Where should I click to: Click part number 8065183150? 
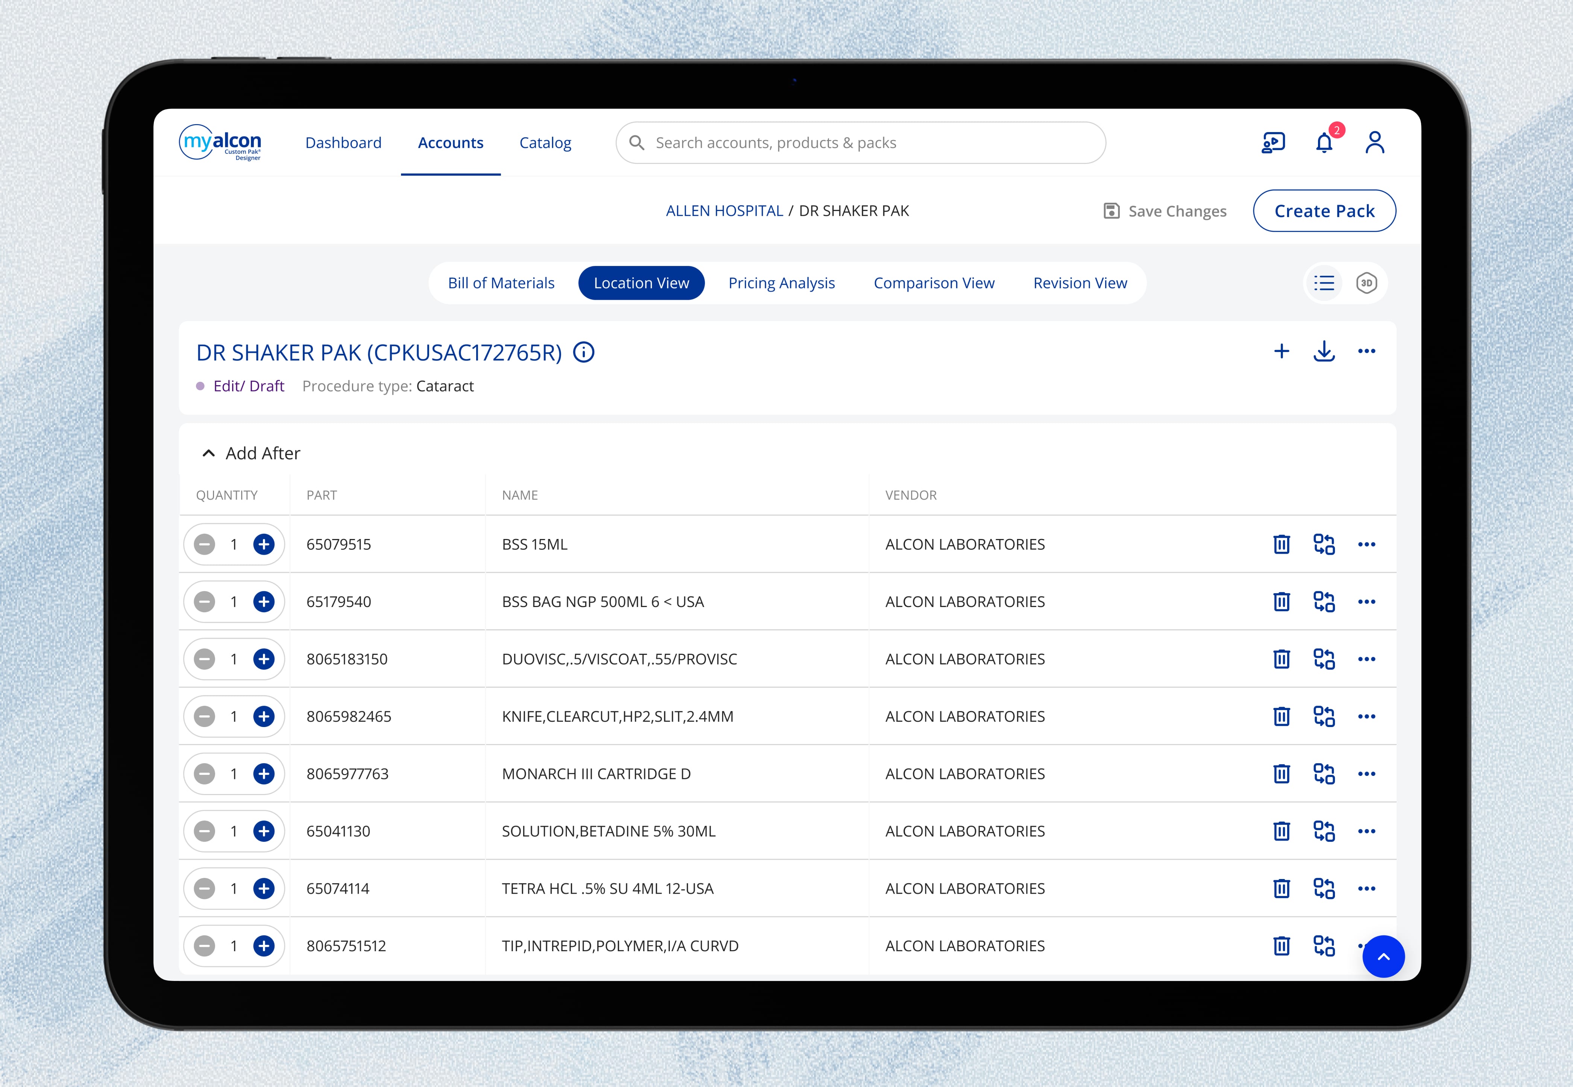pos(346,659)
